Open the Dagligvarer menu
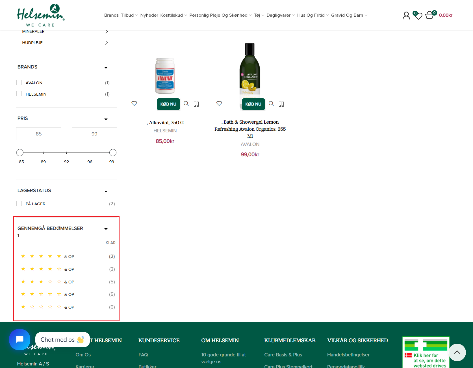The height and width of the screenshot is (368, 473). point(281,15)
